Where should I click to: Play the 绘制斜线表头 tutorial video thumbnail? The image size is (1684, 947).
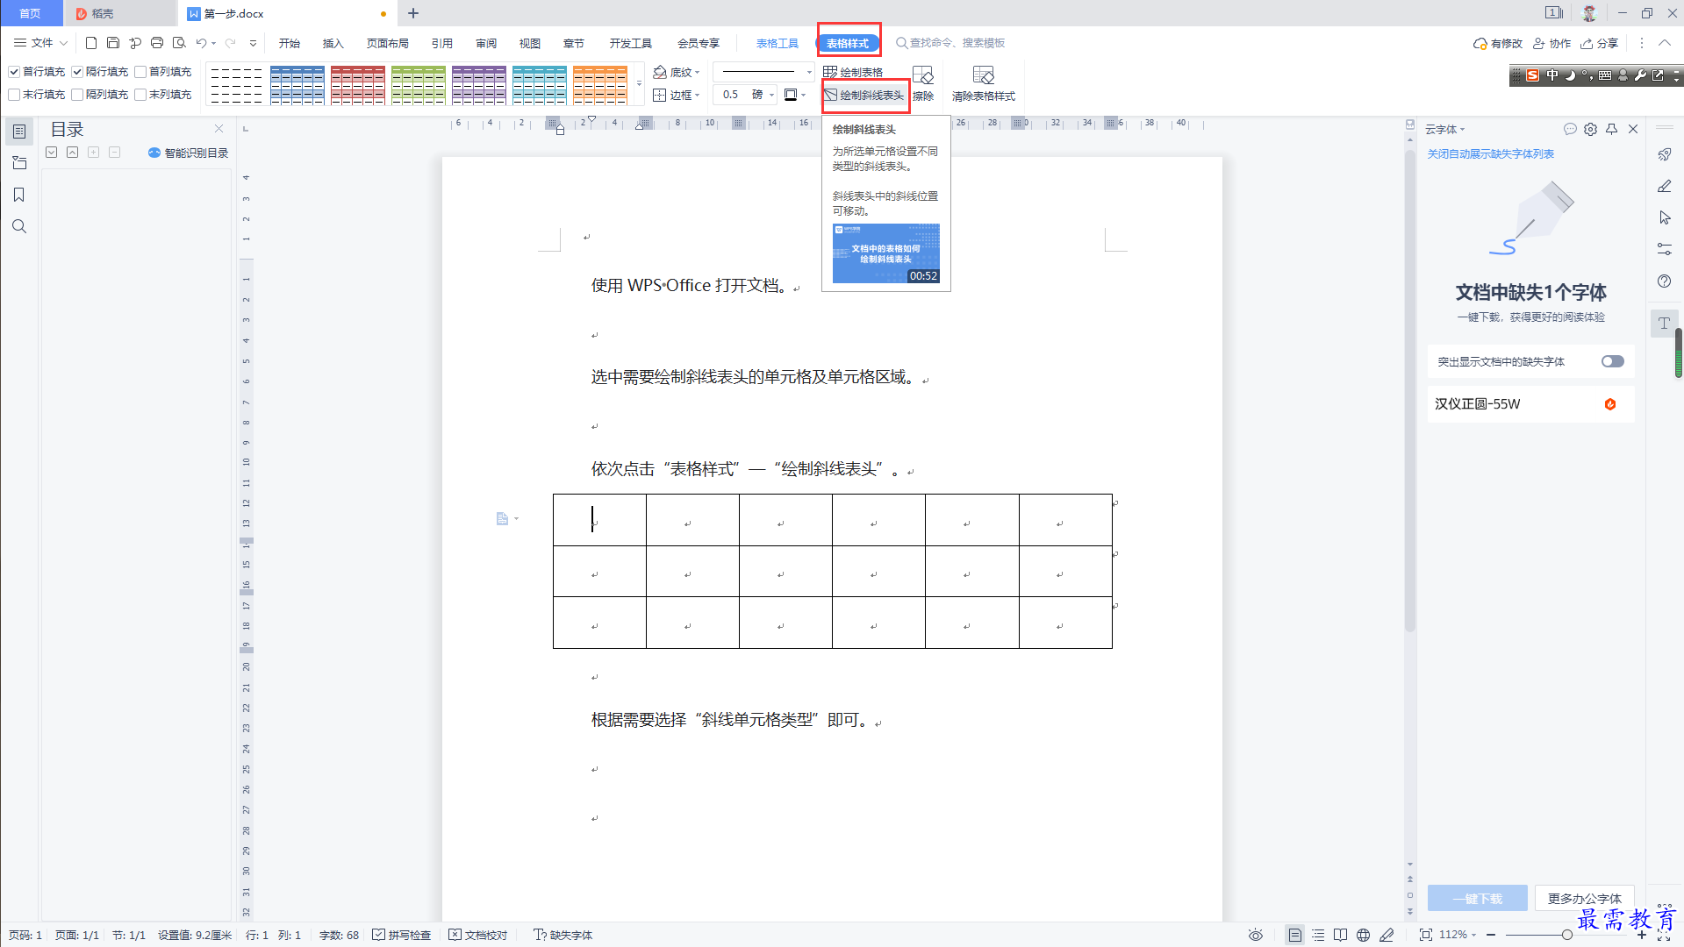[x=885, y=253]
